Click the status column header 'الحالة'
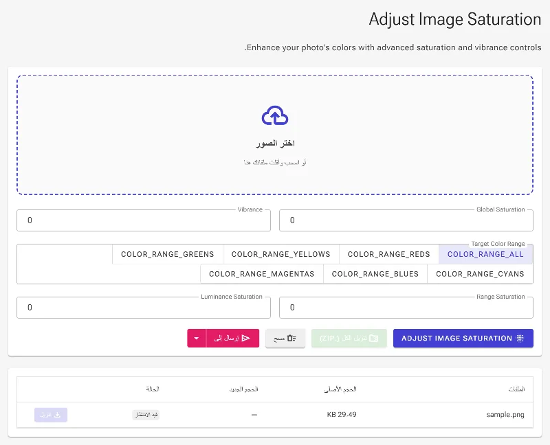This screenshot has height=445, width=550. click(x=153, y=389)
